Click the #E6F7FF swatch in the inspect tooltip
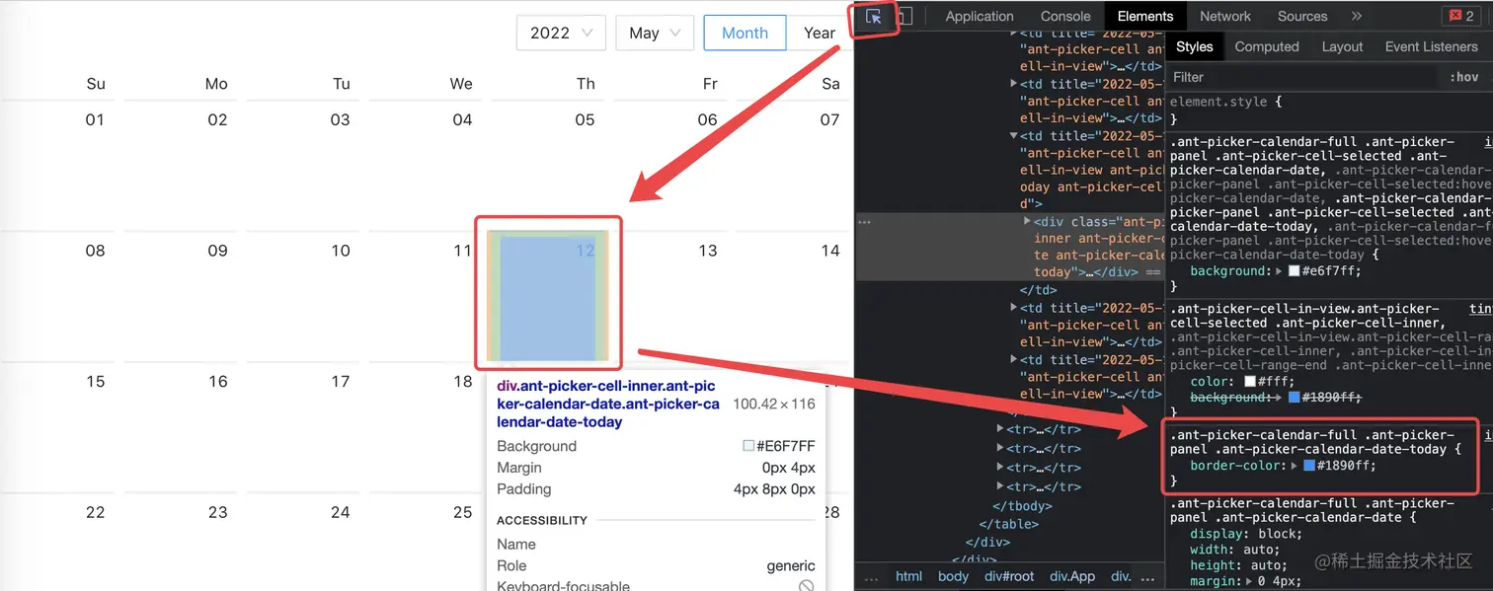This screenshot has height=591, width=1493. (748, 446)
